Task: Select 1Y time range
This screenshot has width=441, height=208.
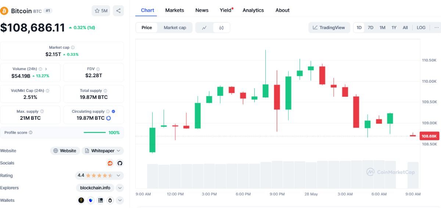Action: point(394,27)
